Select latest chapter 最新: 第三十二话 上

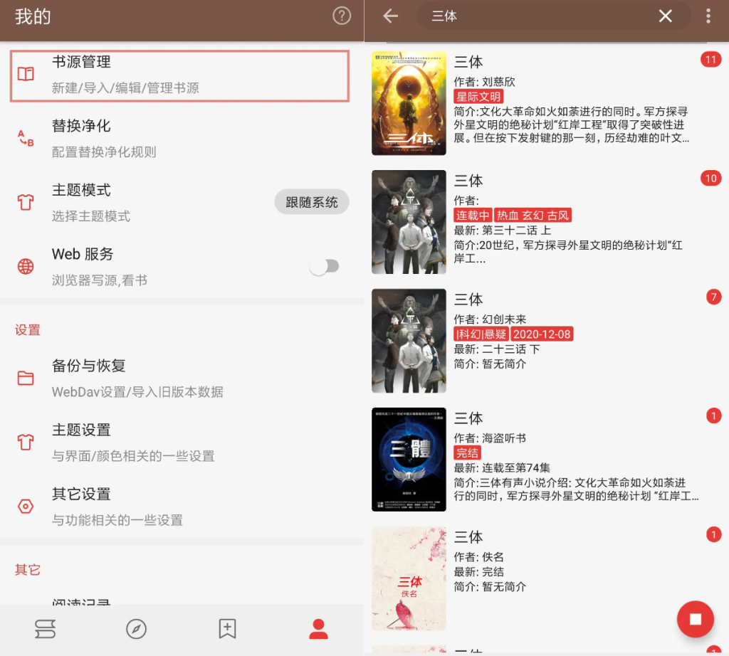[x=503, y=231]
